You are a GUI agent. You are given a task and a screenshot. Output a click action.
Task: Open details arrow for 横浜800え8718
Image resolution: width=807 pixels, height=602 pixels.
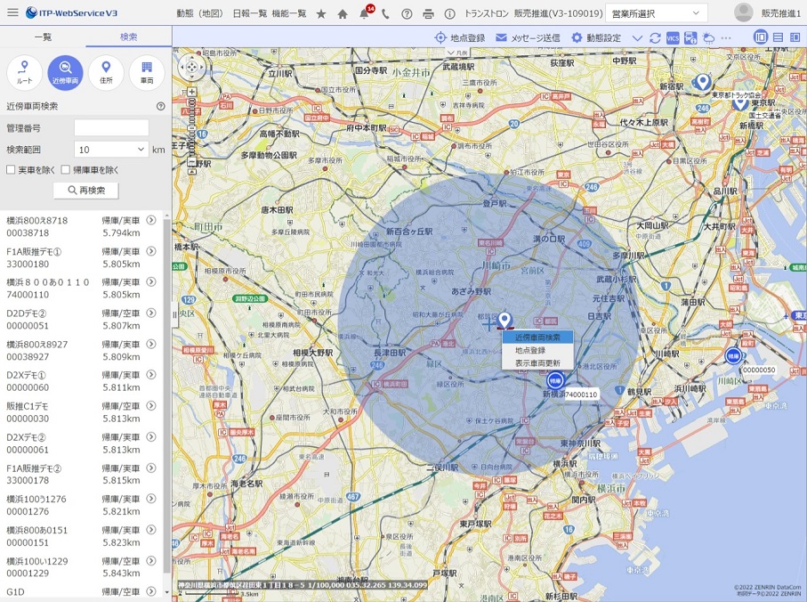pos(150,221)
